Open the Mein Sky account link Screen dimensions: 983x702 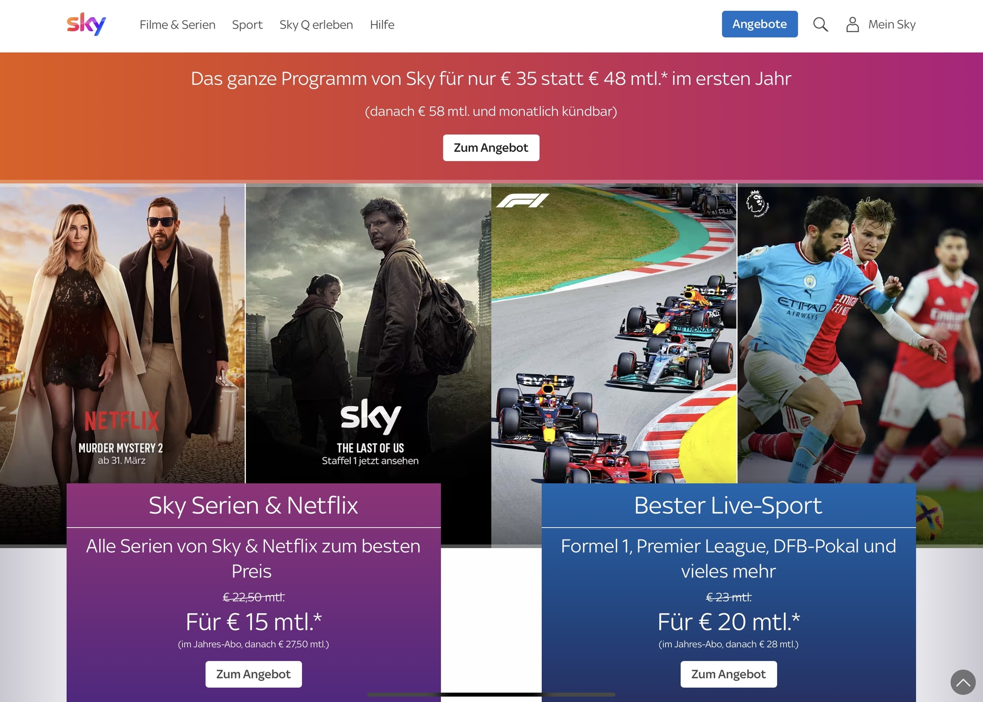pos(892,25)
